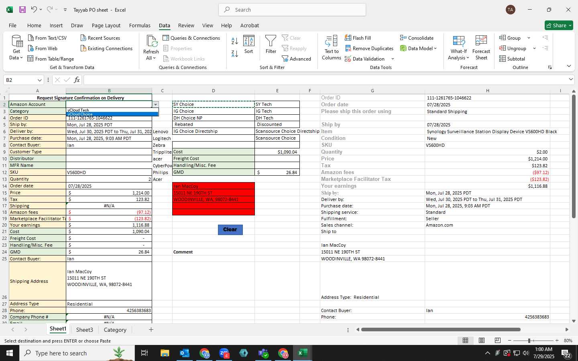Open the Sort dialog
Image resolution: width=578 pixels, height=361 pixels.
point(249,44)
